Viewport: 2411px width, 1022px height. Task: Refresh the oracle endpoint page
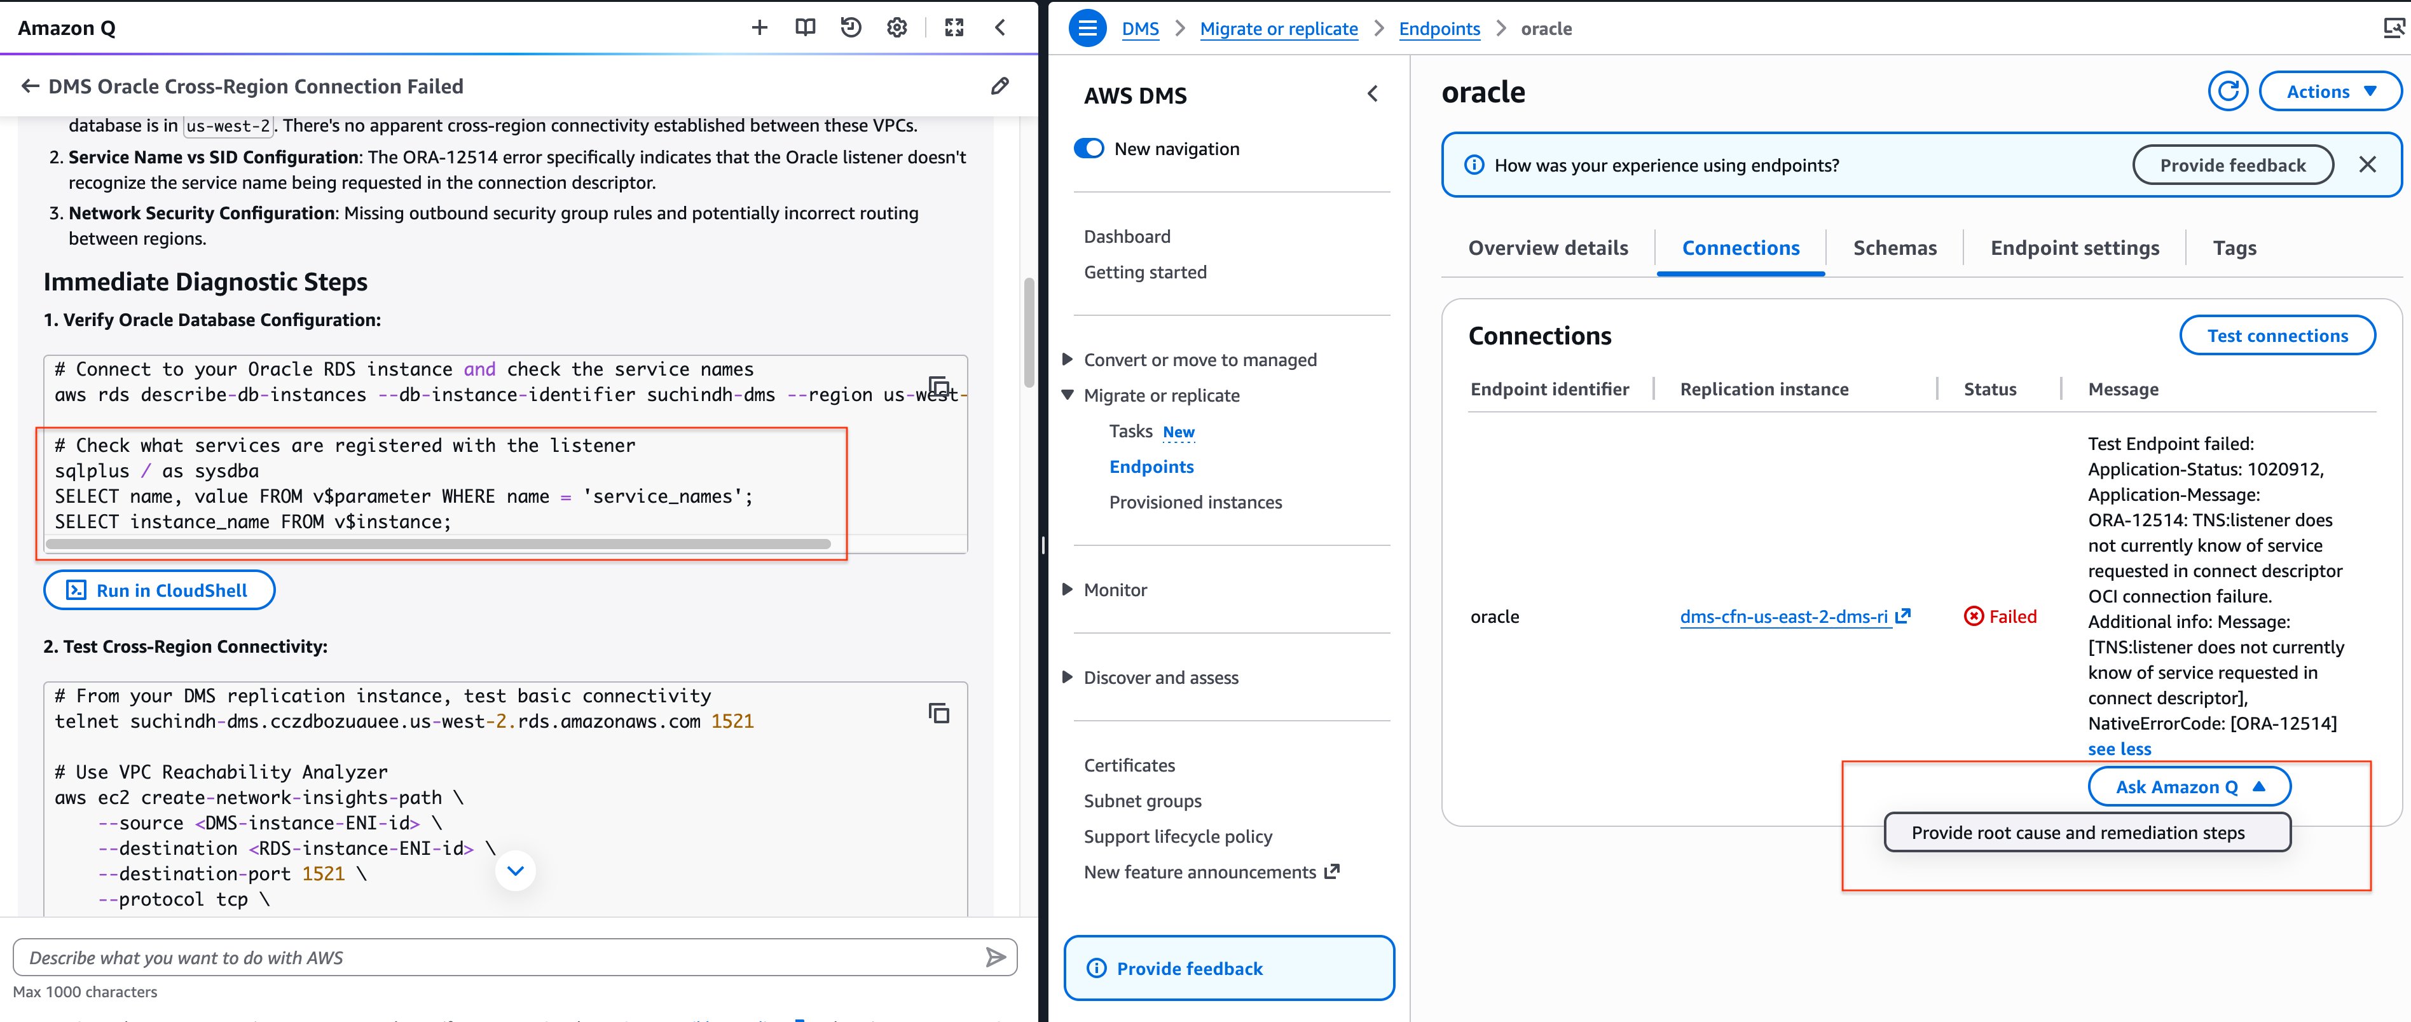pos(2229,91)
